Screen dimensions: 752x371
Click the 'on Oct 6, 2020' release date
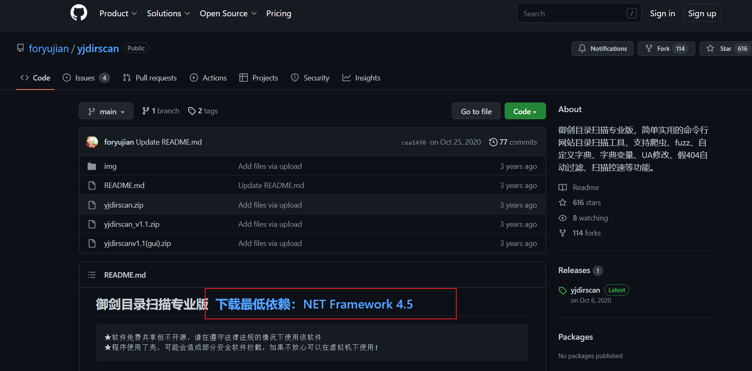[591, 301]
